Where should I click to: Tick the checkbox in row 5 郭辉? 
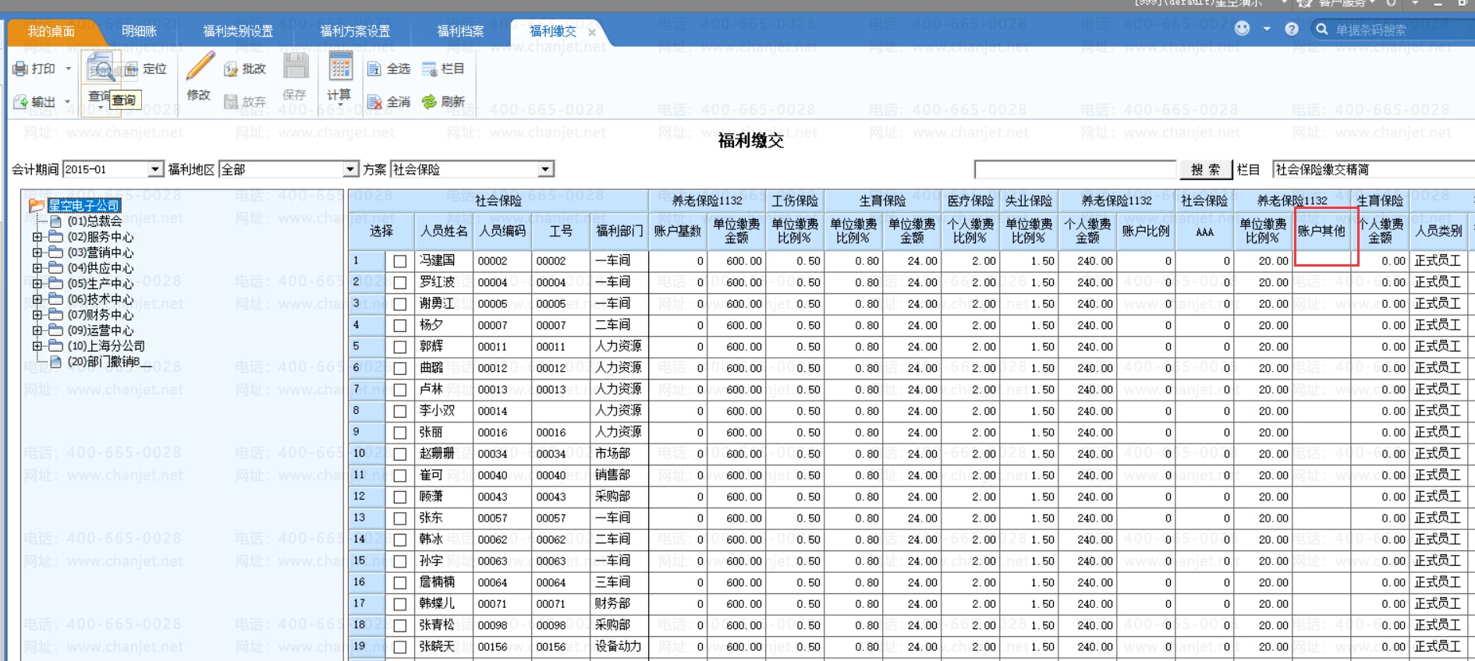click(x=400, y=347)
